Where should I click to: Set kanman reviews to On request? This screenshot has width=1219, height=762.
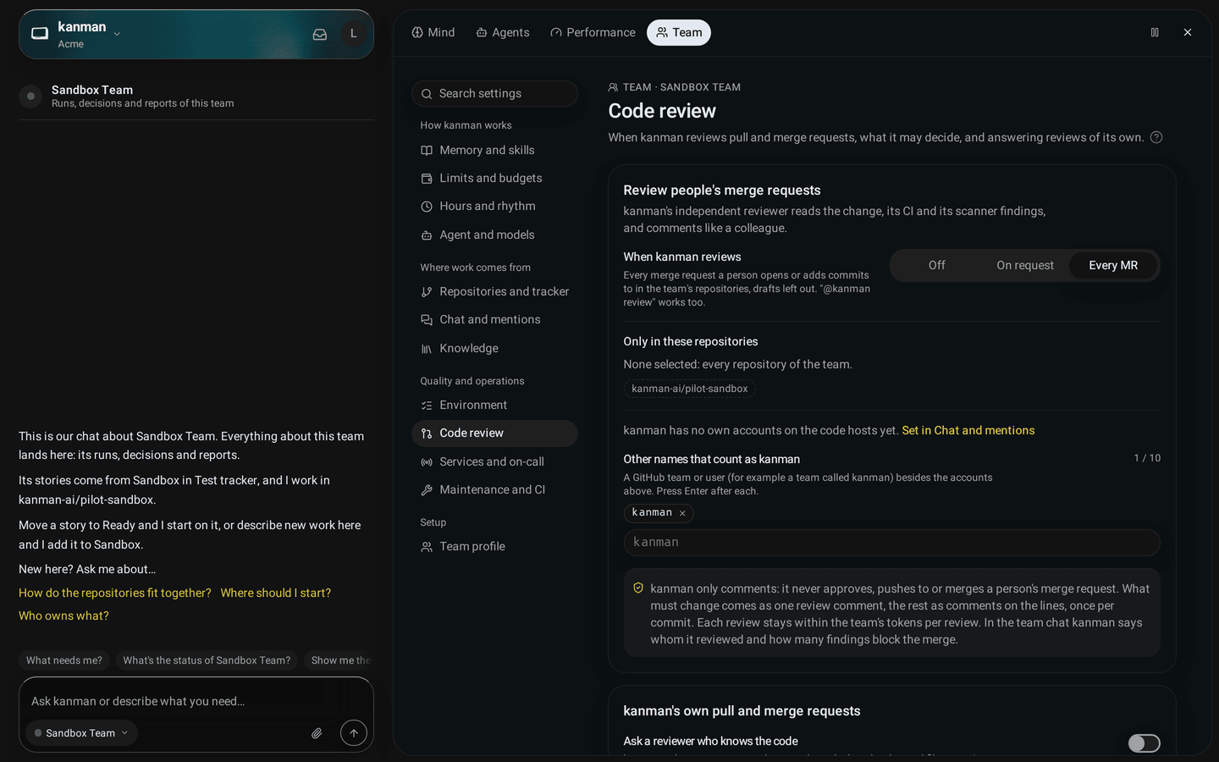1025,265
